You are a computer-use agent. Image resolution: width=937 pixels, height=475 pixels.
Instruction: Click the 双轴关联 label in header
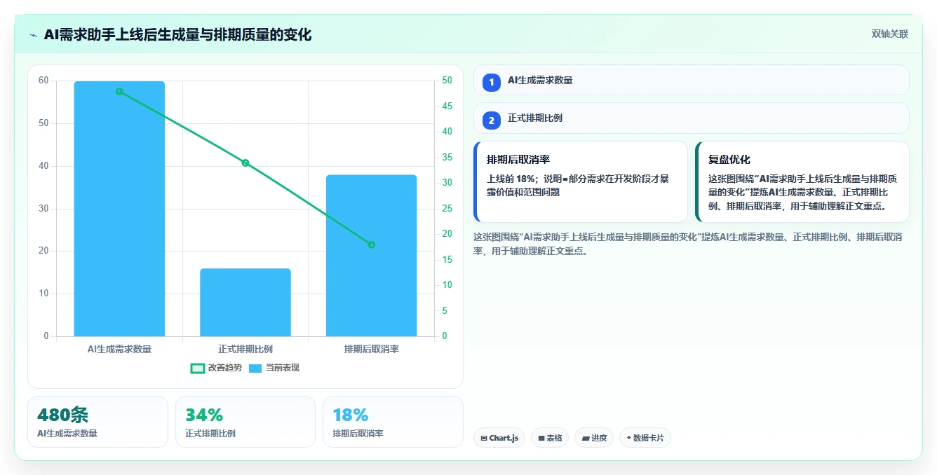(x=889, y=34)
